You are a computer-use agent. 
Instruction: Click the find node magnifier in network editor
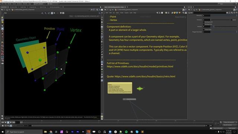tap(183, 13)
